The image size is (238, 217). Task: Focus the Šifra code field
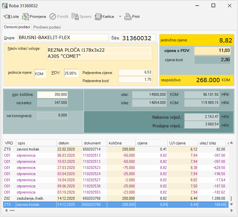[138, 38]
